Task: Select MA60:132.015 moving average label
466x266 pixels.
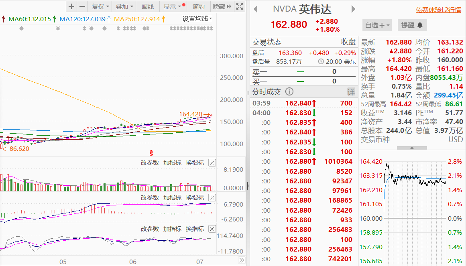Action: click(30, 19)
